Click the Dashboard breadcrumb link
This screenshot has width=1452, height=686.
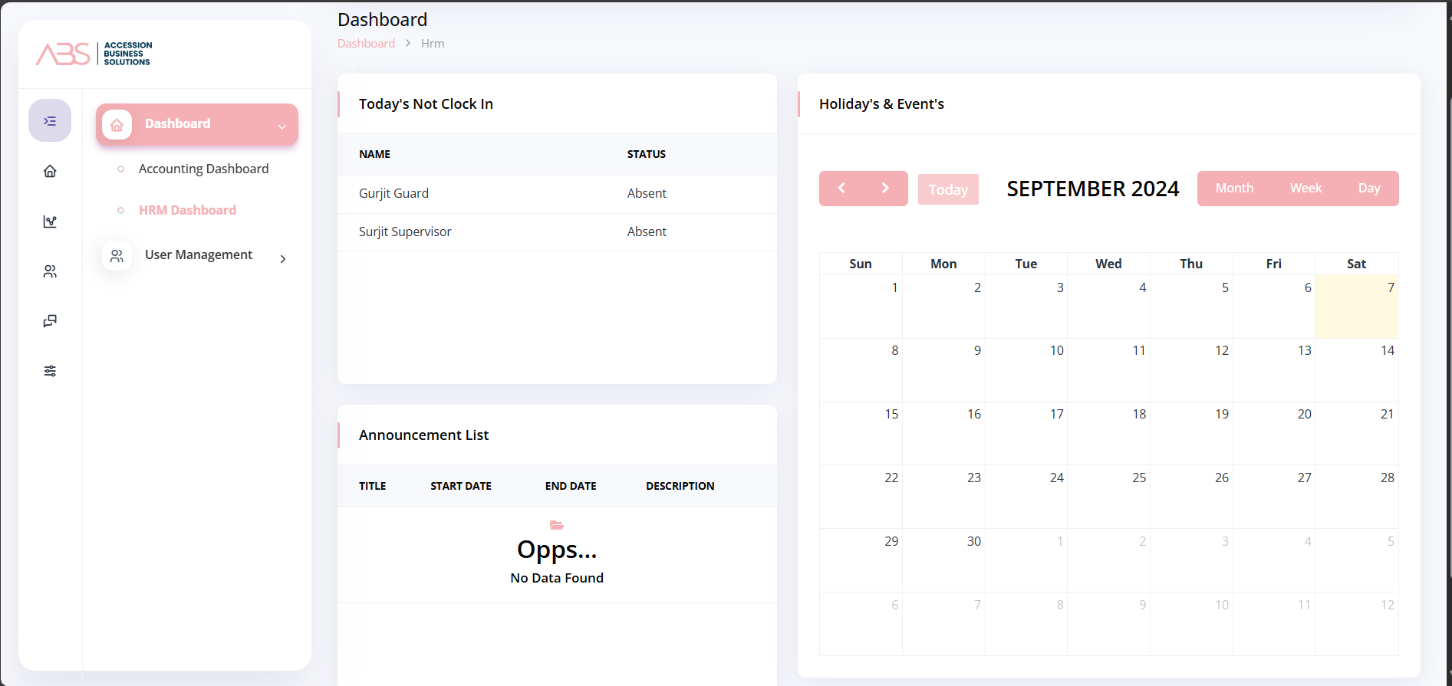coord(366,44)
